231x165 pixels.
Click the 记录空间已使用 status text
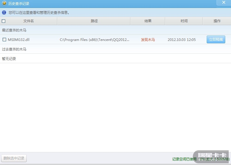201,159
